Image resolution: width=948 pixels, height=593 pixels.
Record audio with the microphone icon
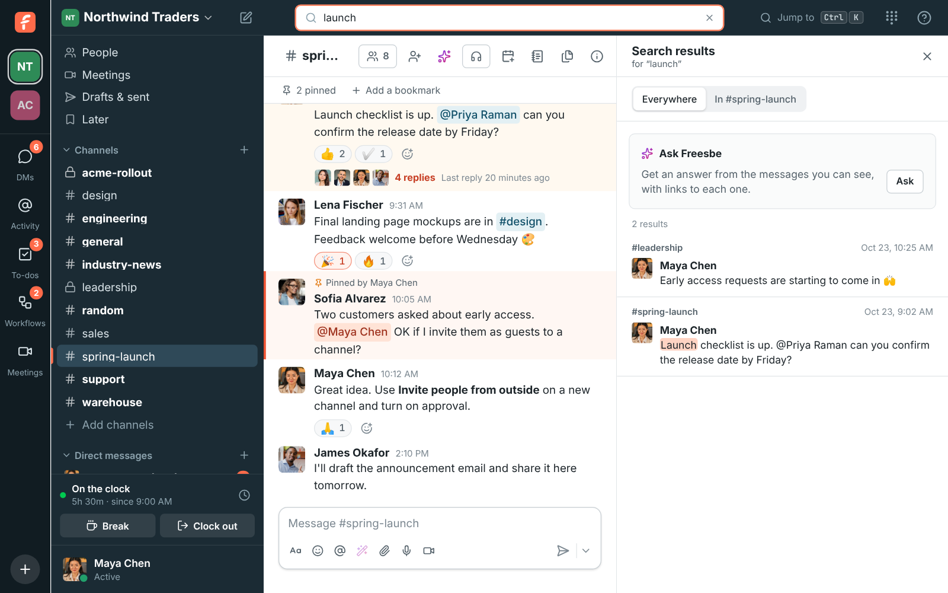pyautogui.click(x=406, y=551)
